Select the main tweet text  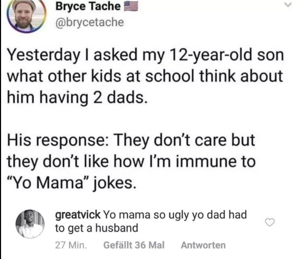(140, 74)
